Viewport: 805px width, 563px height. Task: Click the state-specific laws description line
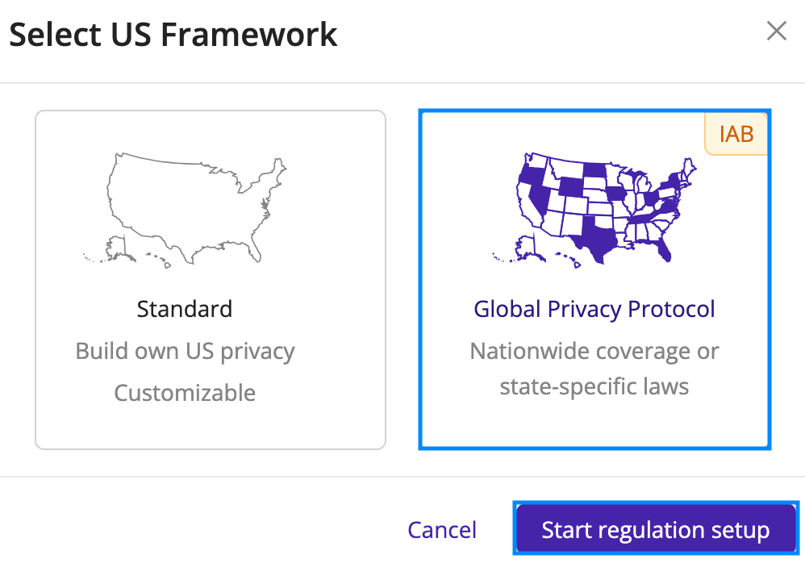[594, 386]
